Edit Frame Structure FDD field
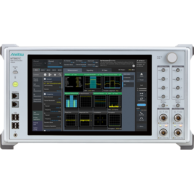 point(52,98)
